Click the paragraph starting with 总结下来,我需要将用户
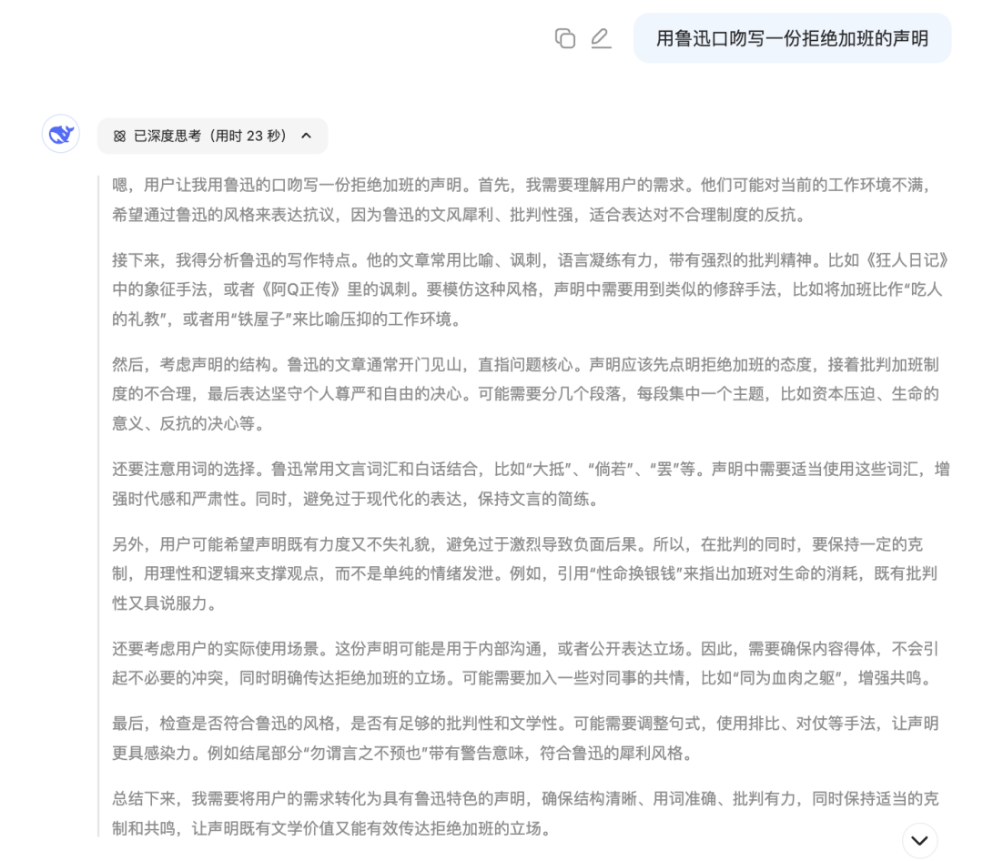Screen dimensions: 983x861 [x=525, y=814]
